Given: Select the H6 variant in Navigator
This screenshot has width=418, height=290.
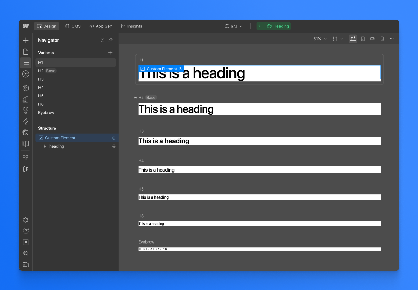Looking at the screenshot, I should click(x=75, y=104).
